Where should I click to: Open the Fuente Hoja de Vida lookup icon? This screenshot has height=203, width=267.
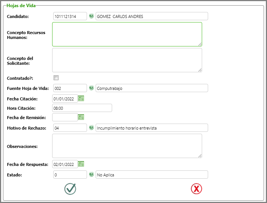(x=91, y=88)
